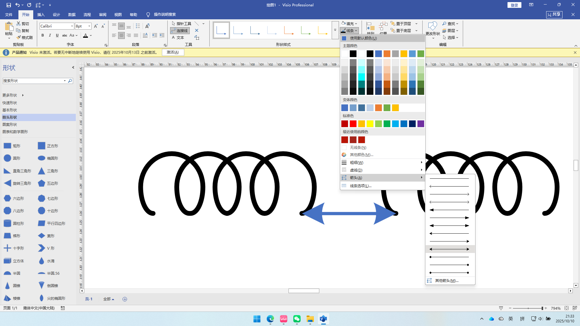Screen dimensions: 580x326
Task: Toggle Underline text formatting
Action: pos(57,35)
